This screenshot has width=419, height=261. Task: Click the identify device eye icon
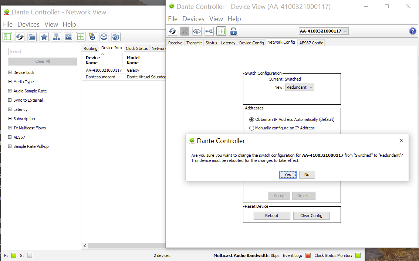click(197, 31)
